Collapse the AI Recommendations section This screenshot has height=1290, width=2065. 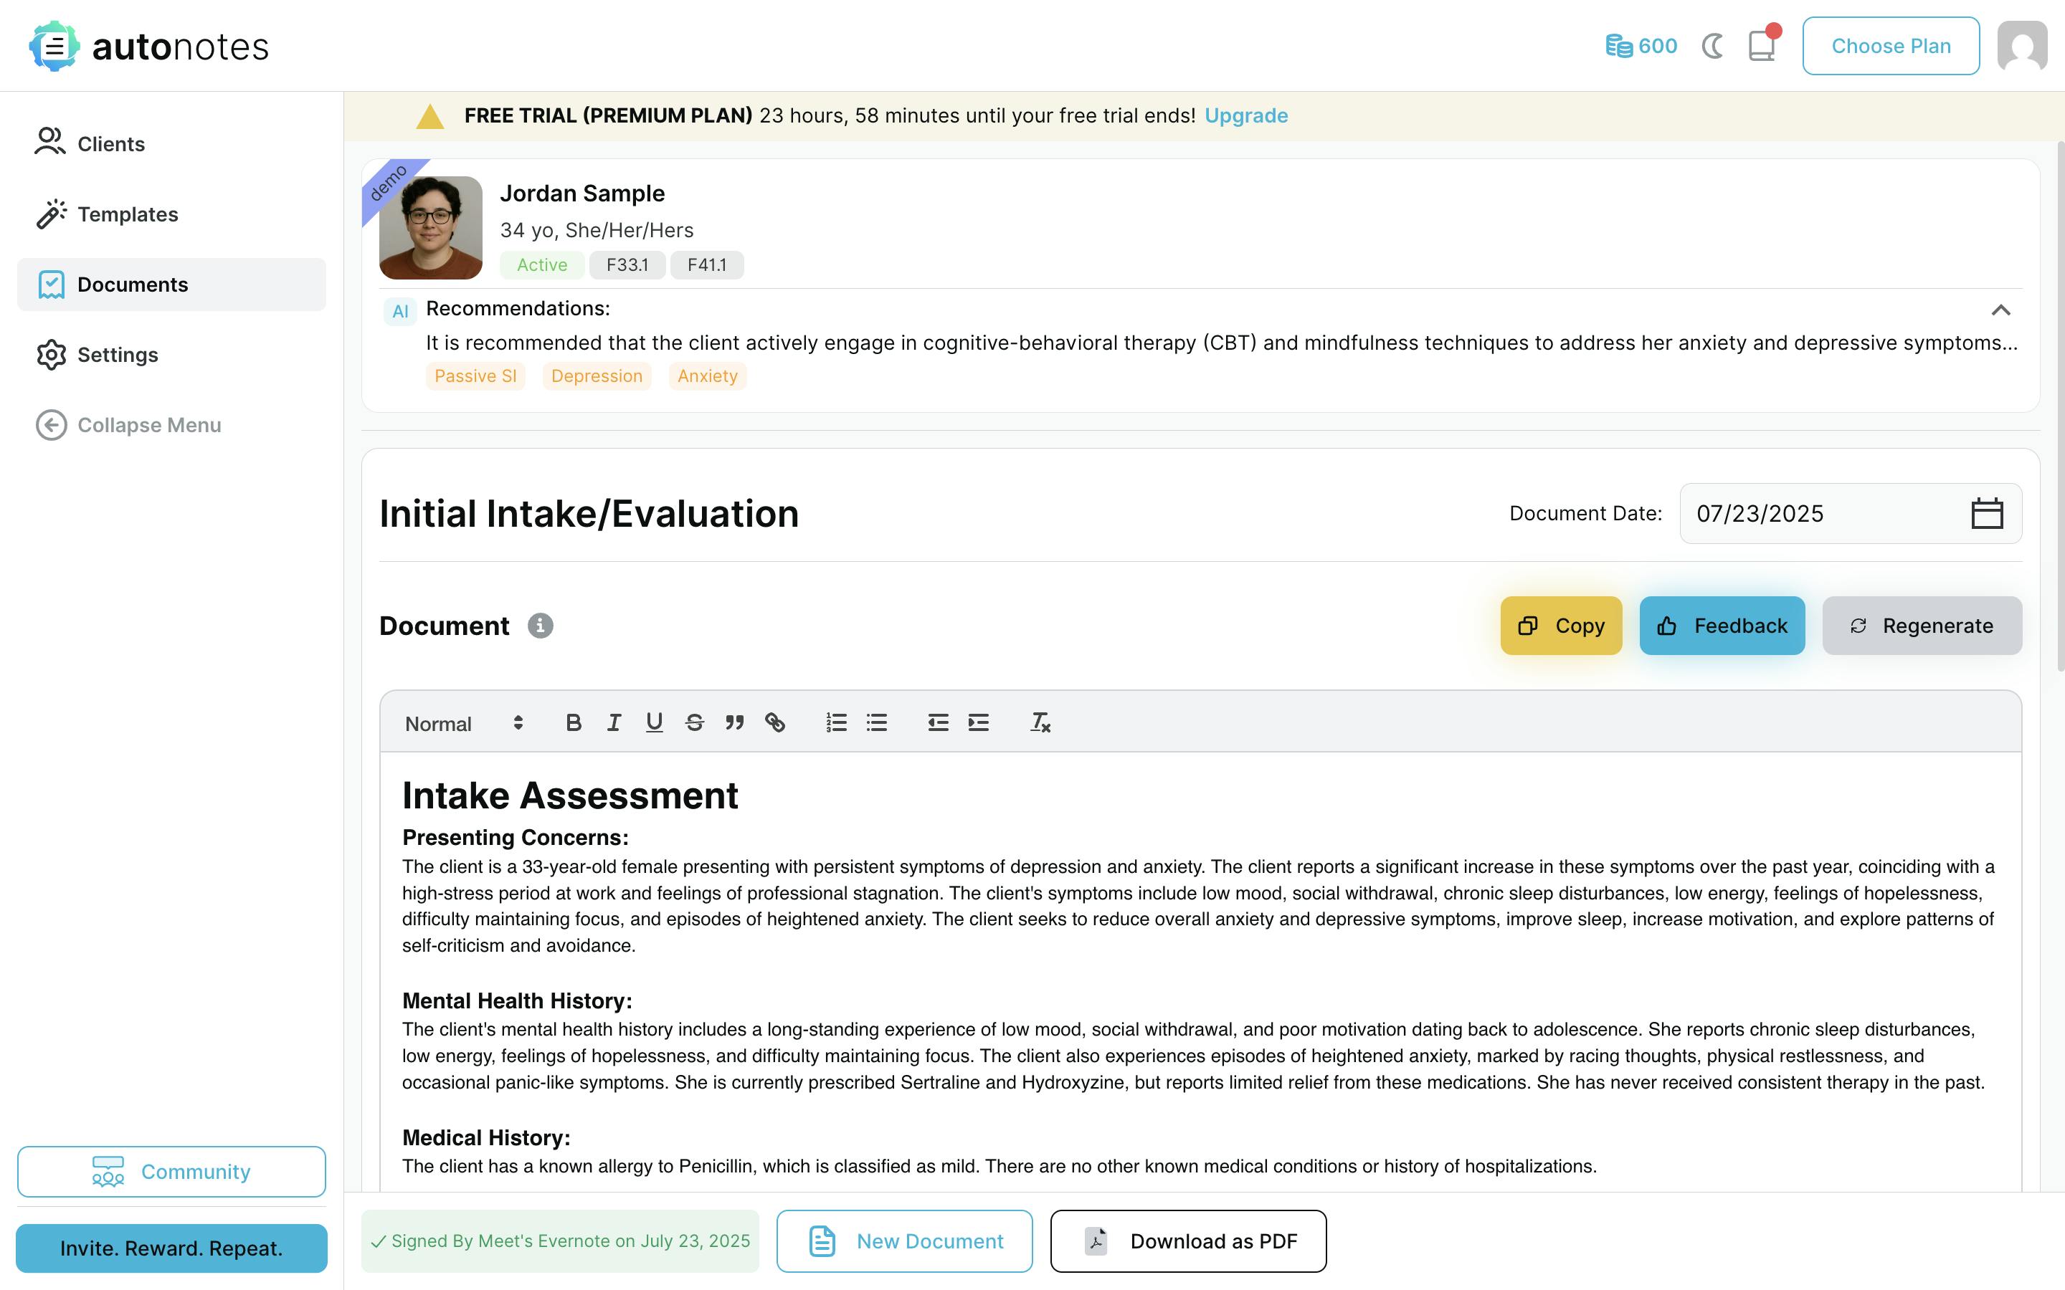tap(2000, 310)
